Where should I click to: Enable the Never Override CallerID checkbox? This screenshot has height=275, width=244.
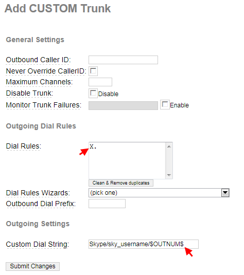[x=93, y=71]
